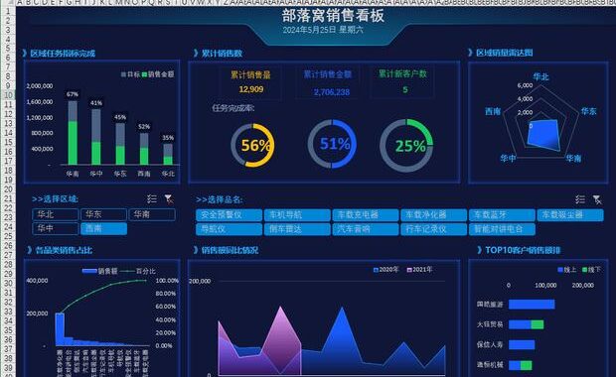The image size is (616, 377).
Task: Click the TOP10 customer sales ranking heading
Action: tap(523, 250)
